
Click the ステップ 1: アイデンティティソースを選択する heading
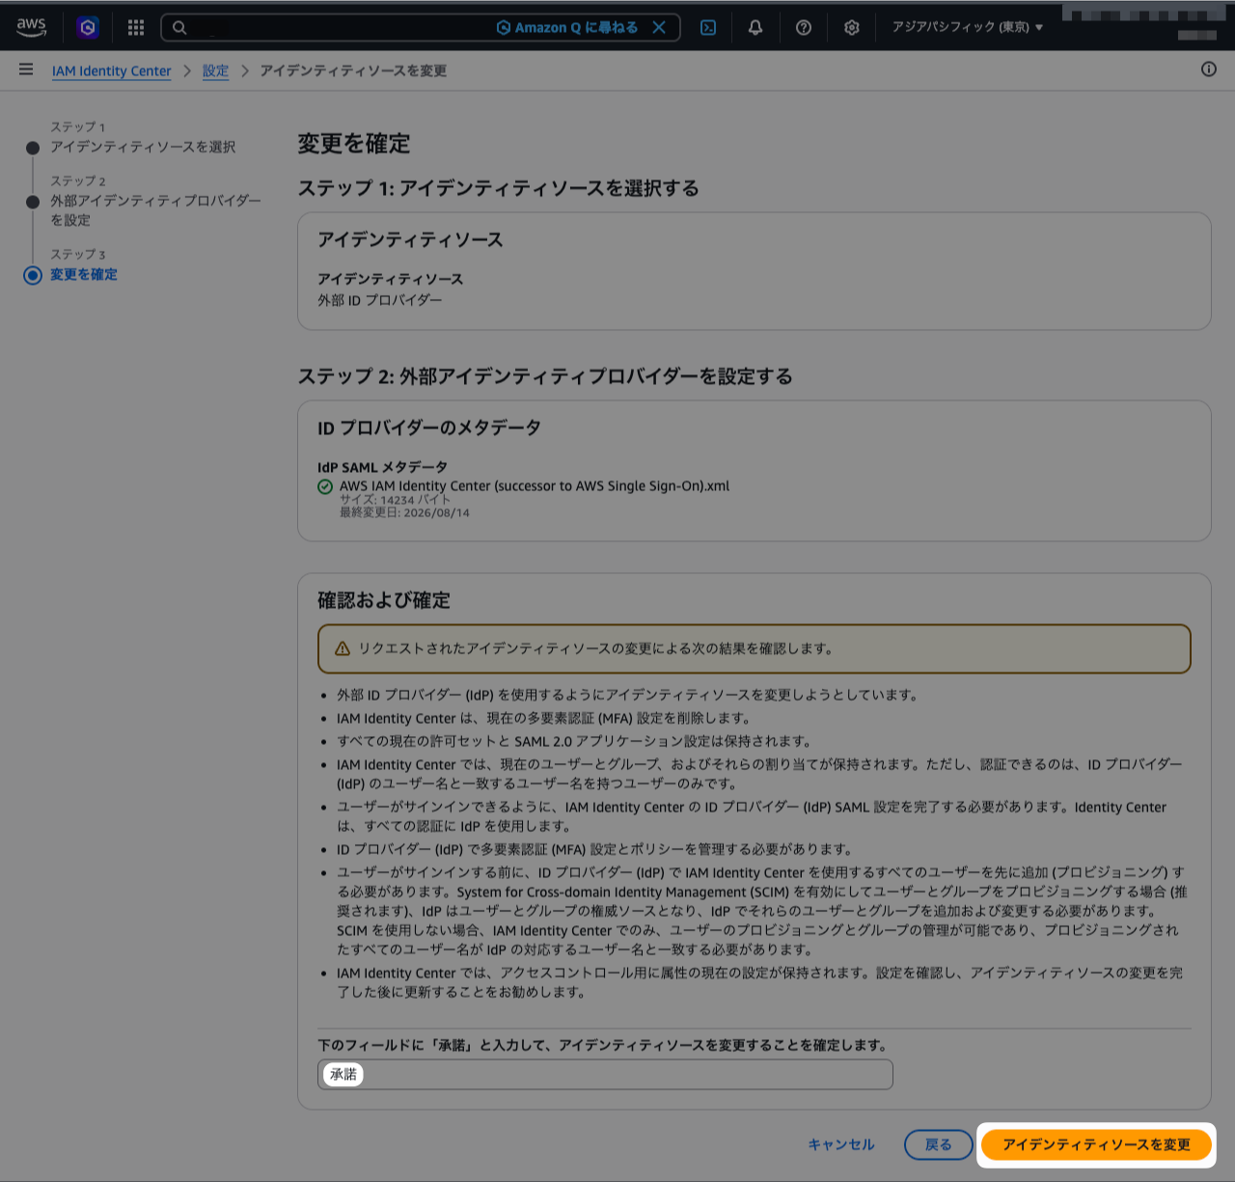click(x=499, y=188)
